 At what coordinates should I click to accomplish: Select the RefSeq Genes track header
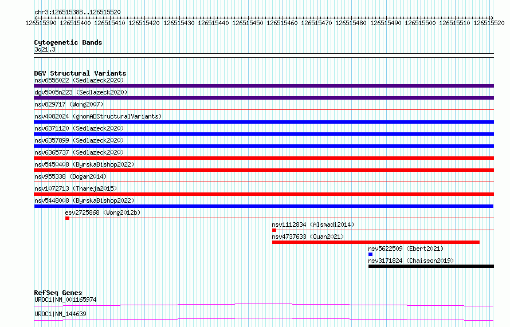(x=58, y=293)
